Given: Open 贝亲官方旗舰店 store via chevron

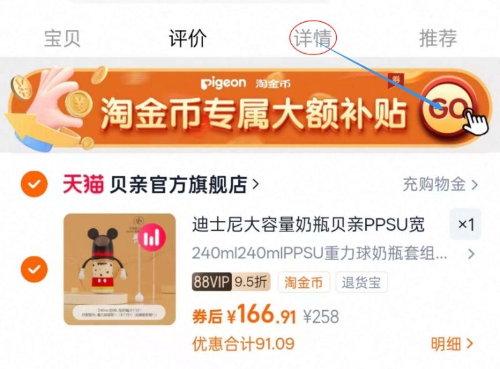Looking at the screenshot, I should pos(256,184).
